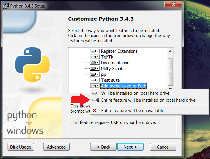The image size is (210, 159).
Task: Select Register Extensions in the feature tree
Action: point(119,51)
